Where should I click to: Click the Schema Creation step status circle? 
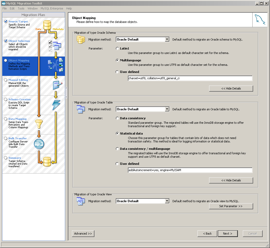6,99
